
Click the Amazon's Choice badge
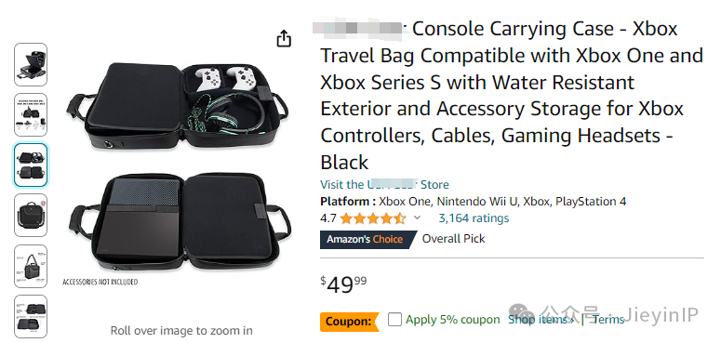click(x=366, y=239)
